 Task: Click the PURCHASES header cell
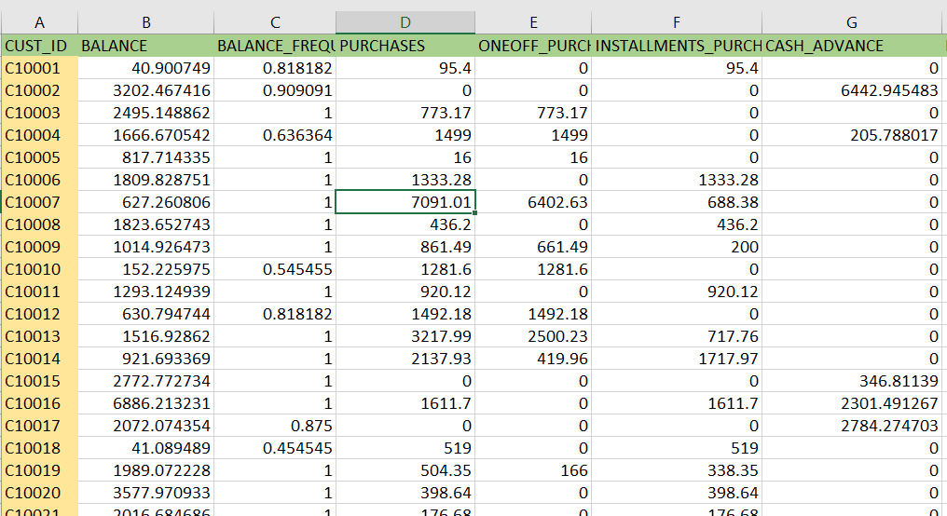(x=405, y=46)
